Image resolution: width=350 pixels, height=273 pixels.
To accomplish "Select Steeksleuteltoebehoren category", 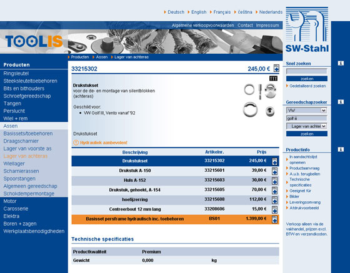I will pos(31,81).
